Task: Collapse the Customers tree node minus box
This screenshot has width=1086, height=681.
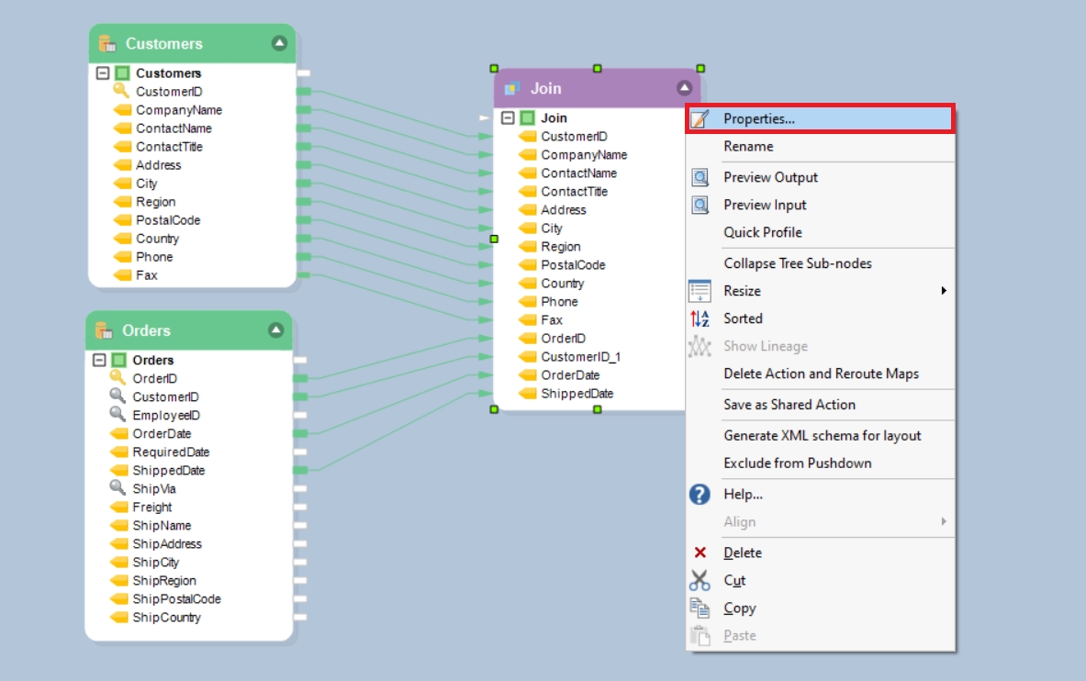Action: pyautogui.click(x=104, y=73)
